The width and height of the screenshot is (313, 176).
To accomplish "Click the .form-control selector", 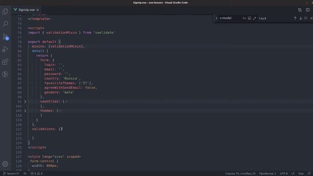I will 41,161.
